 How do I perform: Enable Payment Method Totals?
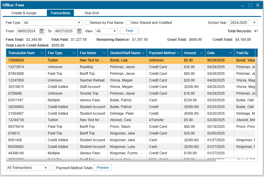click(53, 168)
